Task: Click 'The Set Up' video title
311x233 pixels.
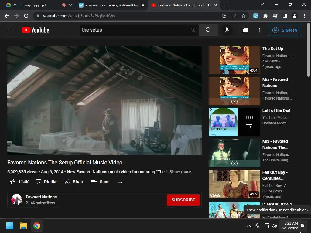Action: [272, 49]
